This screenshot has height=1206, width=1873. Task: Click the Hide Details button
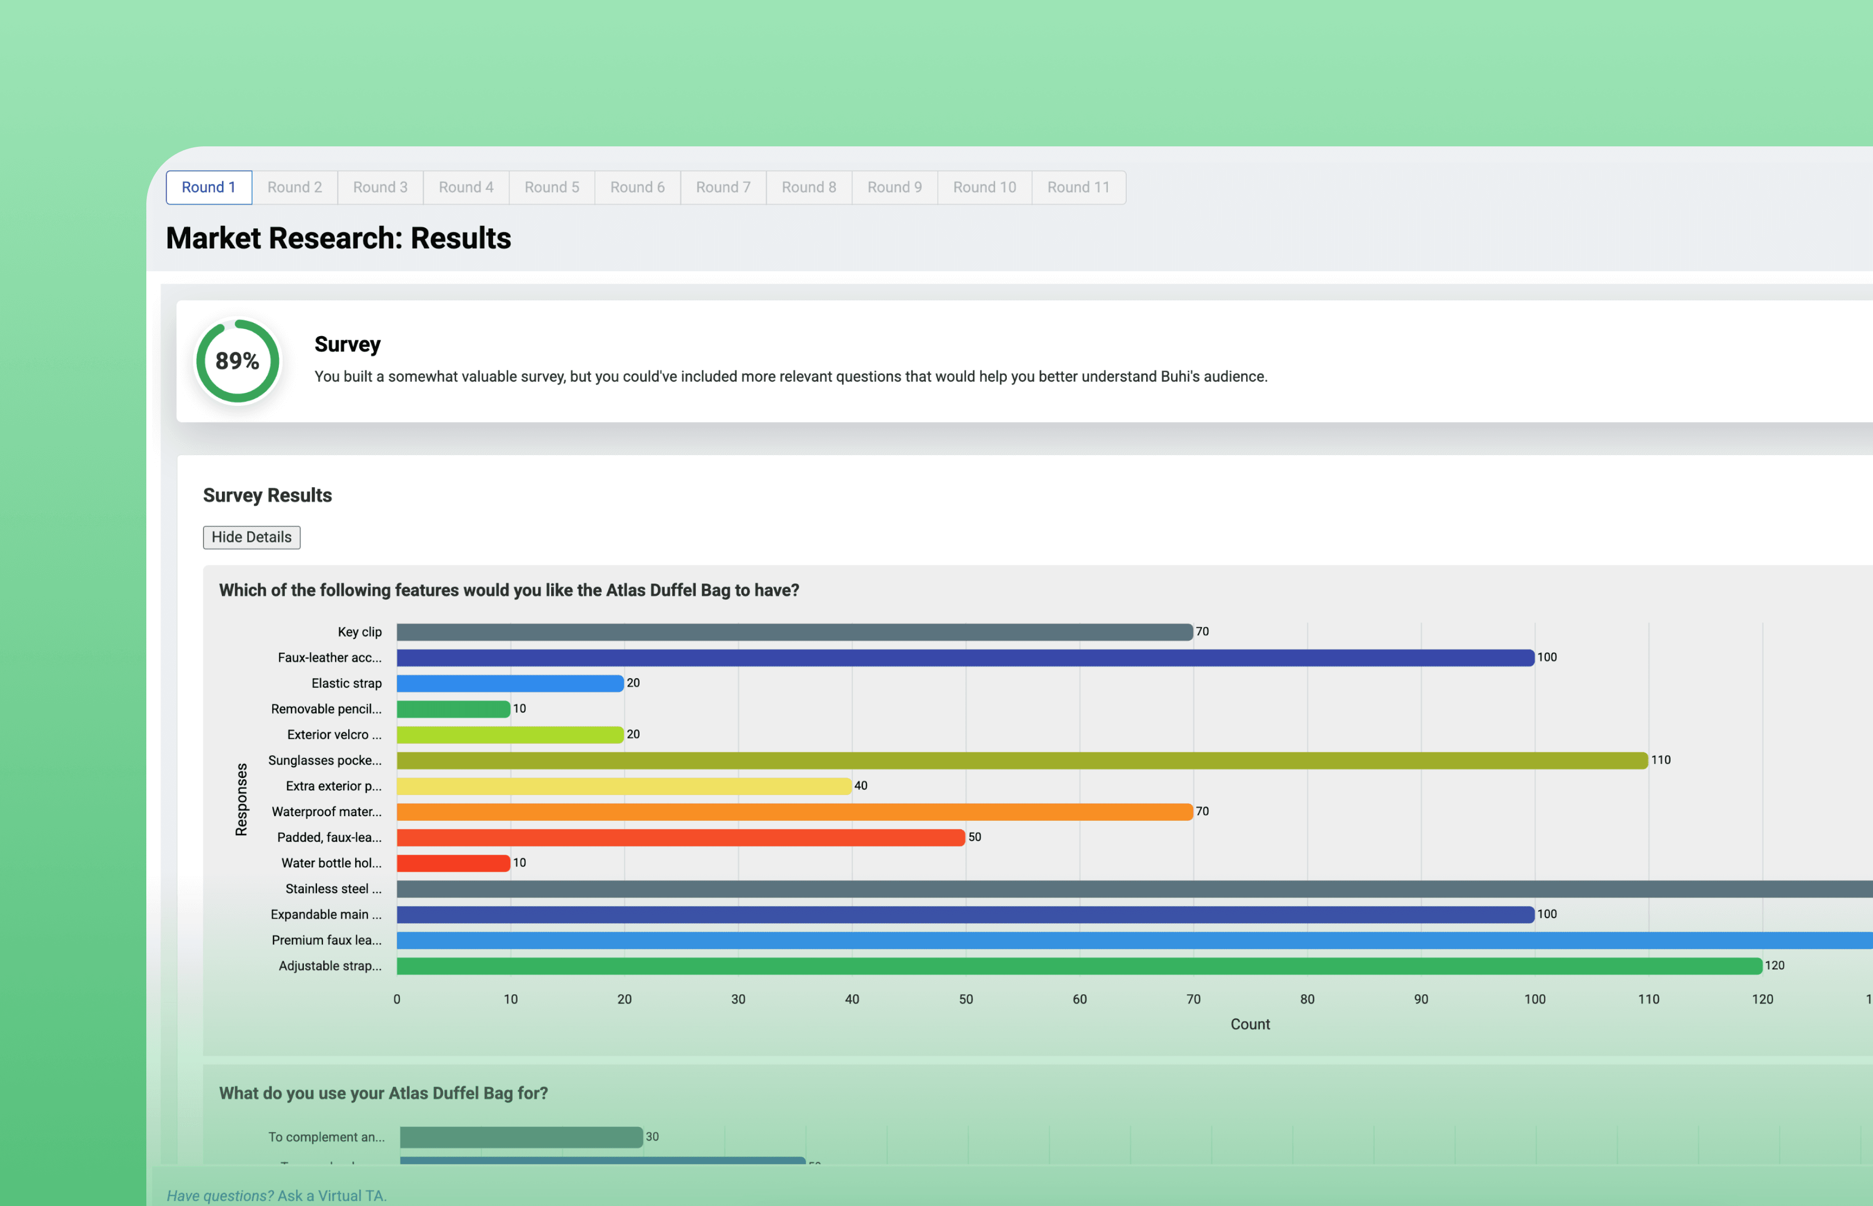coord(251,537)
